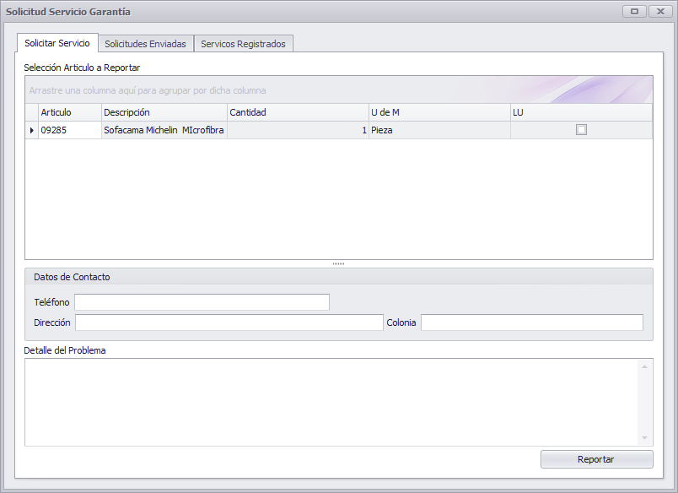
Task: Click the U de M column header
Action: (439, 112)
